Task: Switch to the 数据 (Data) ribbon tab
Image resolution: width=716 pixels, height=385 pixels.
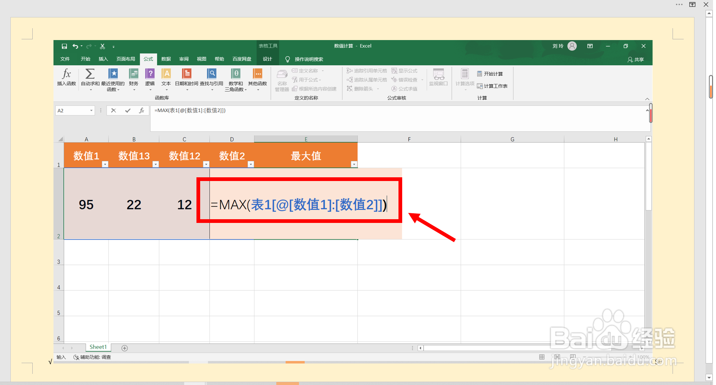Action: tap(166, 59)
